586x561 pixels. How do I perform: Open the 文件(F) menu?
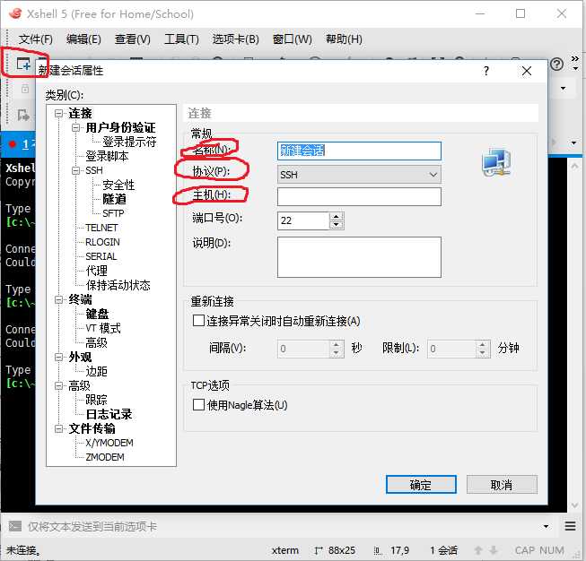(36, 39)
